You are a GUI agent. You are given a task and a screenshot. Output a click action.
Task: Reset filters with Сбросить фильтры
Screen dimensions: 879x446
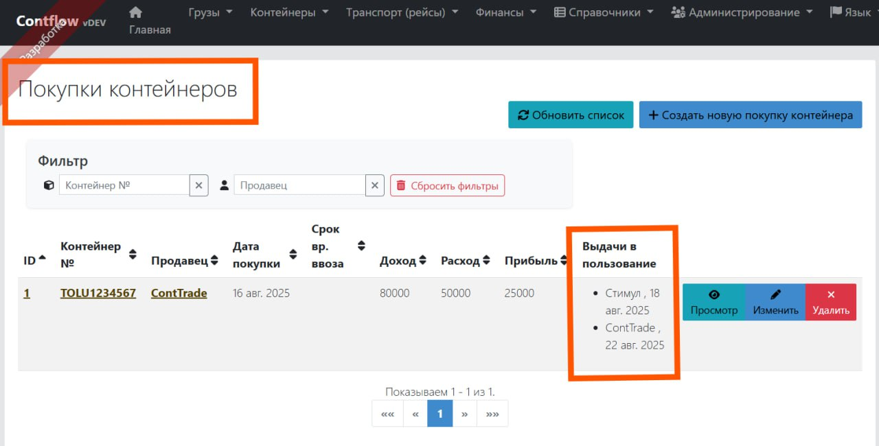click(x=447, y=185)
